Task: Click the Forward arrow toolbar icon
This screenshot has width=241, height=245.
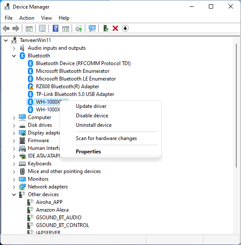Action: pos(15,28)
